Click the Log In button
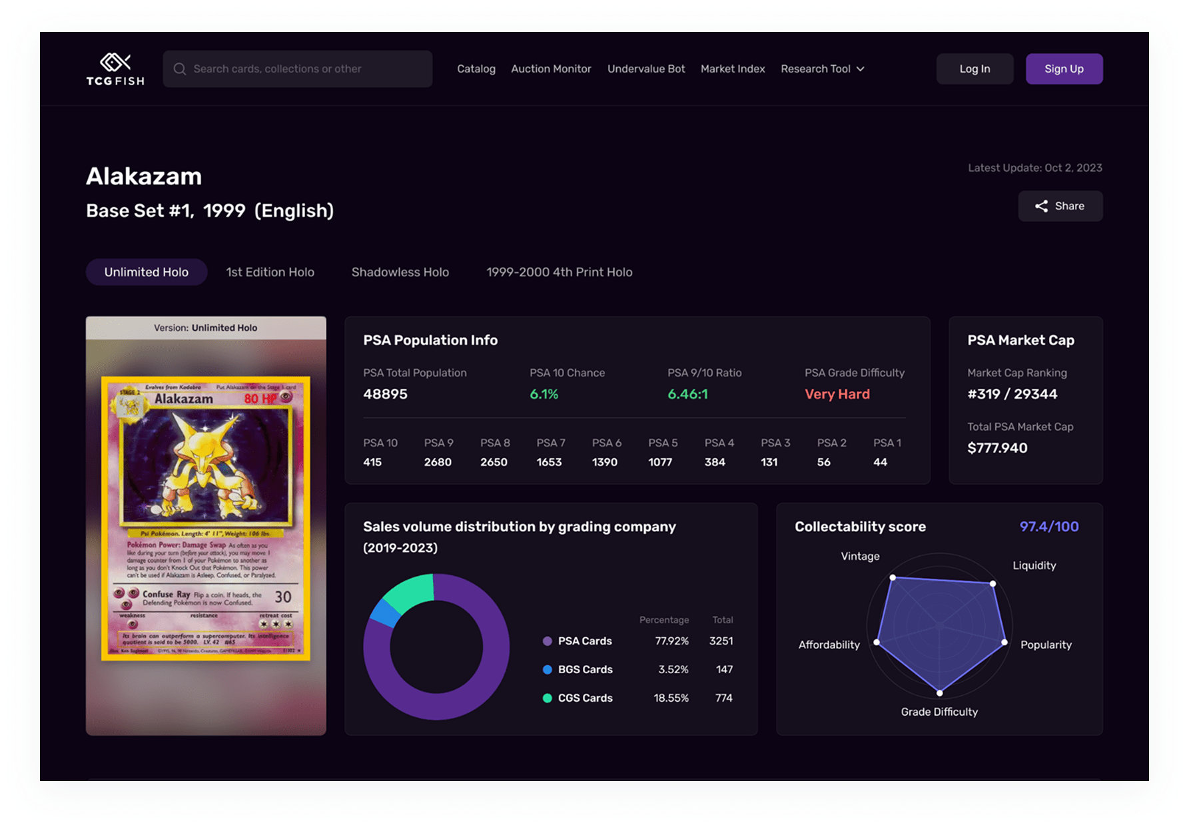The width and height of the screenshot is (1189, 829). pos(975,69)
